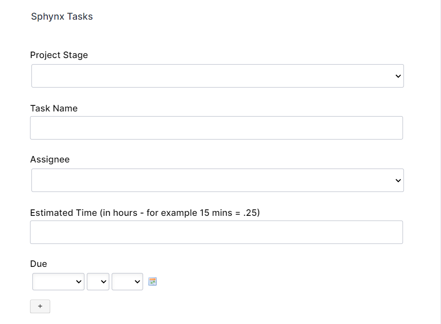This screenshot has height=324, width=441.
Task: Open the Assignee dropdown
Action: [217, 180]
